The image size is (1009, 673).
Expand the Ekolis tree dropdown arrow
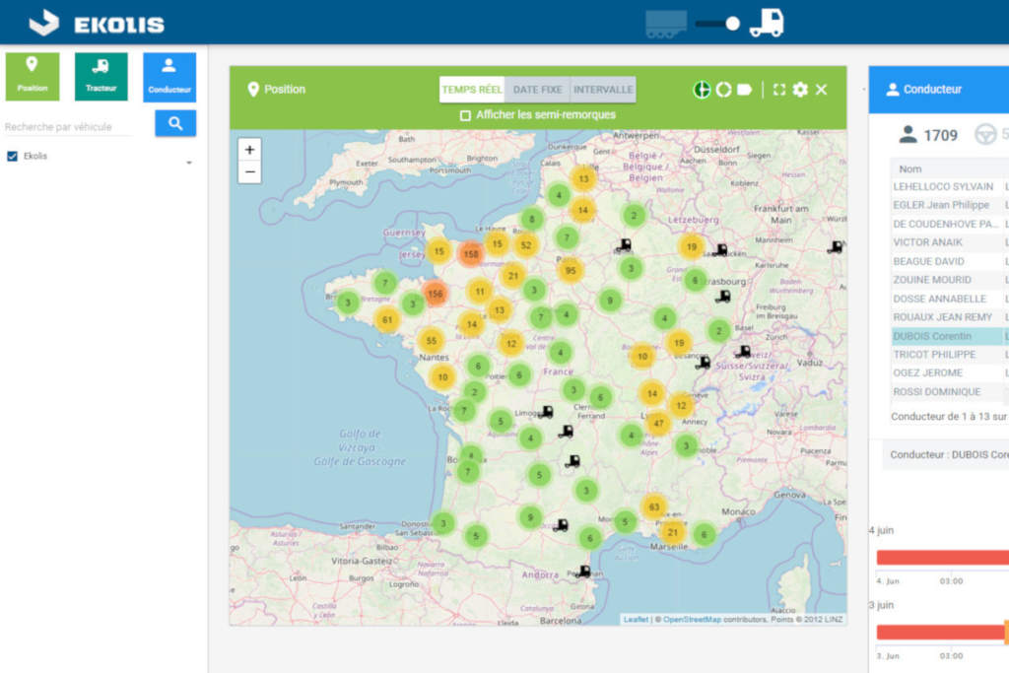(189, 163)
